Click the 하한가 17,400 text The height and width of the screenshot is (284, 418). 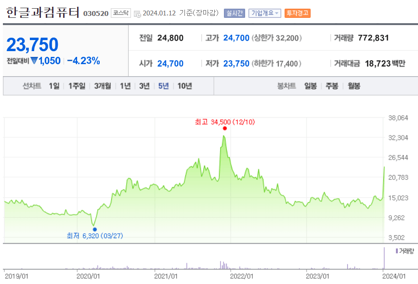tap(277, 64)
